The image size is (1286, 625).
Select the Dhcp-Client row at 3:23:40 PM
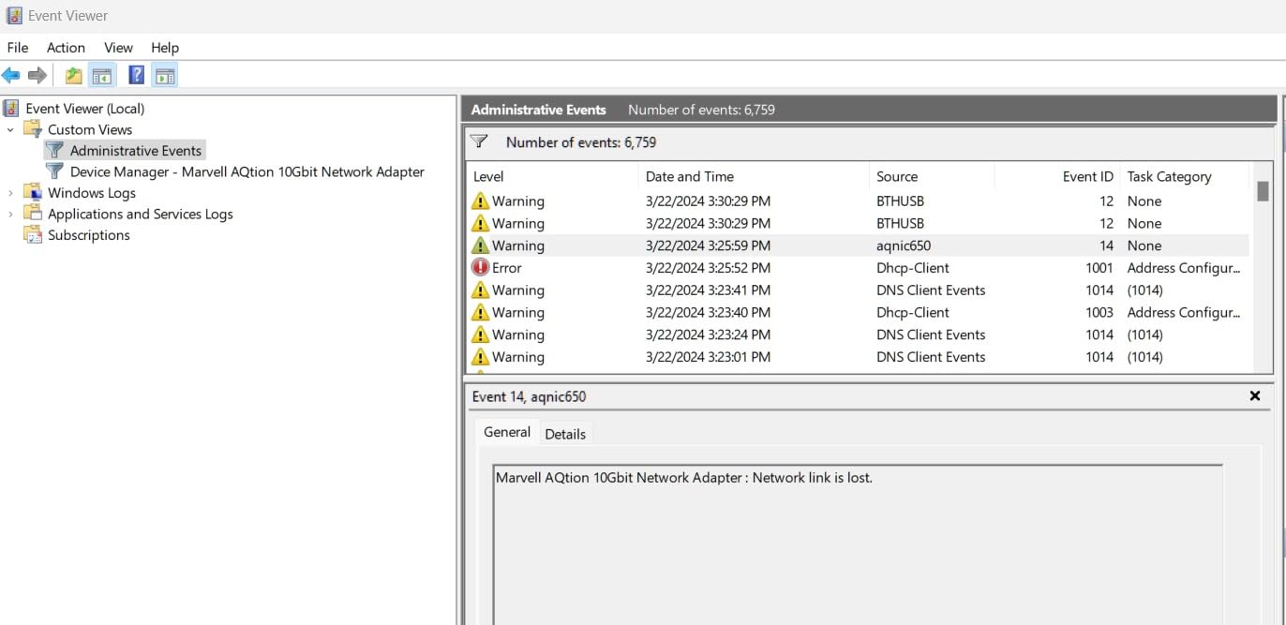point(858,312)
